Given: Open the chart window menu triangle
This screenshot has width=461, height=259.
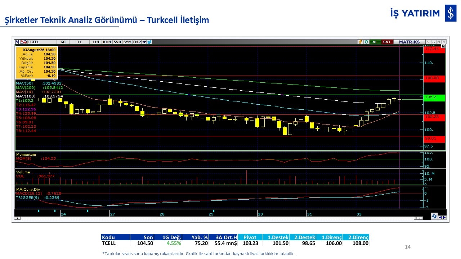Looking at the screenshot, I should [x=429, y=42].
